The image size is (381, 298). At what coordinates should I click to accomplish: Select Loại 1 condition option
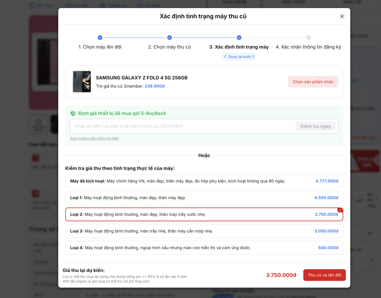pyautogui.click(x=204, y=198)
